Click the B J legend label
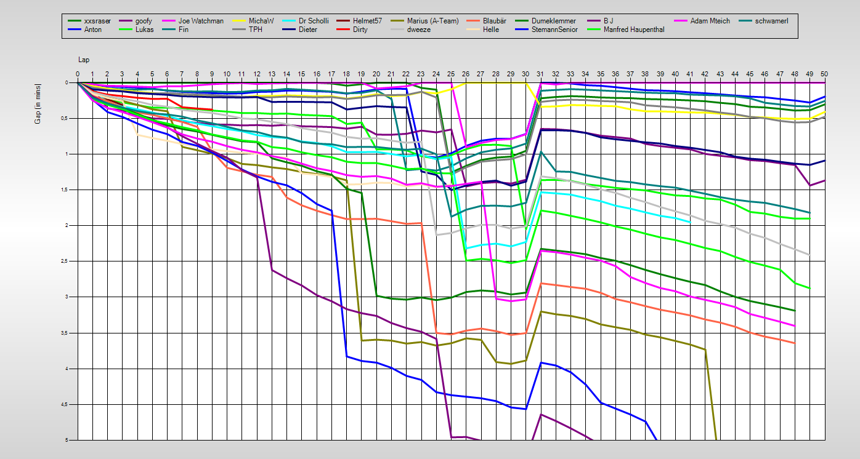The image size is (860, 459). (609, 21)
